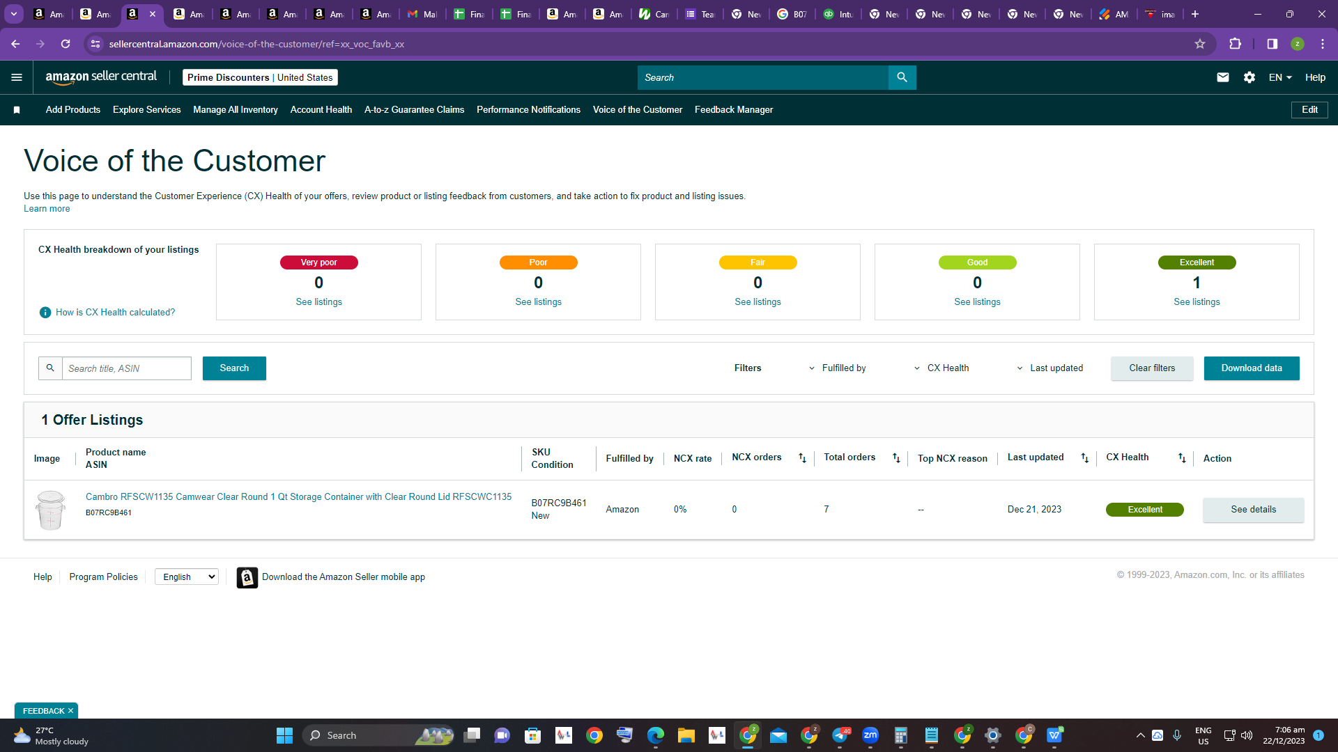This screenshot has width=1338, height=752.
Task: See listings under Good
Action: pyautogui.click(x=977, y=302)
